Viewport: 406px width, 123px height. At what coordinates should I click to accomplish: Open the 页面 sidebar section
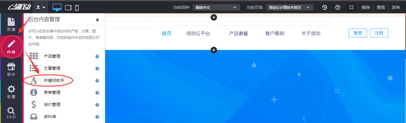point(11,24)
